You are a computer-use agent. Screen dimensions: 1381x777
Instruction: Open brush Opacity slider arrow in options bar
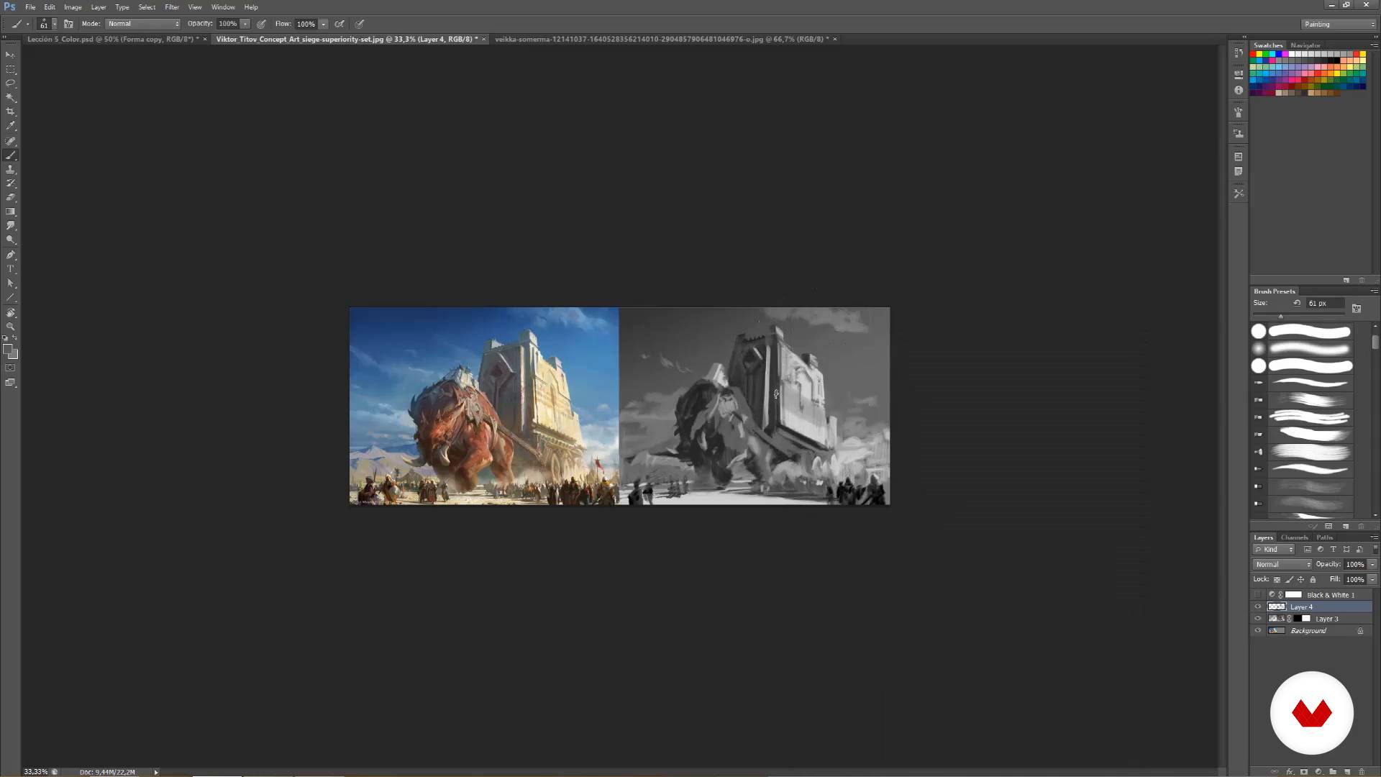point(245,24)
